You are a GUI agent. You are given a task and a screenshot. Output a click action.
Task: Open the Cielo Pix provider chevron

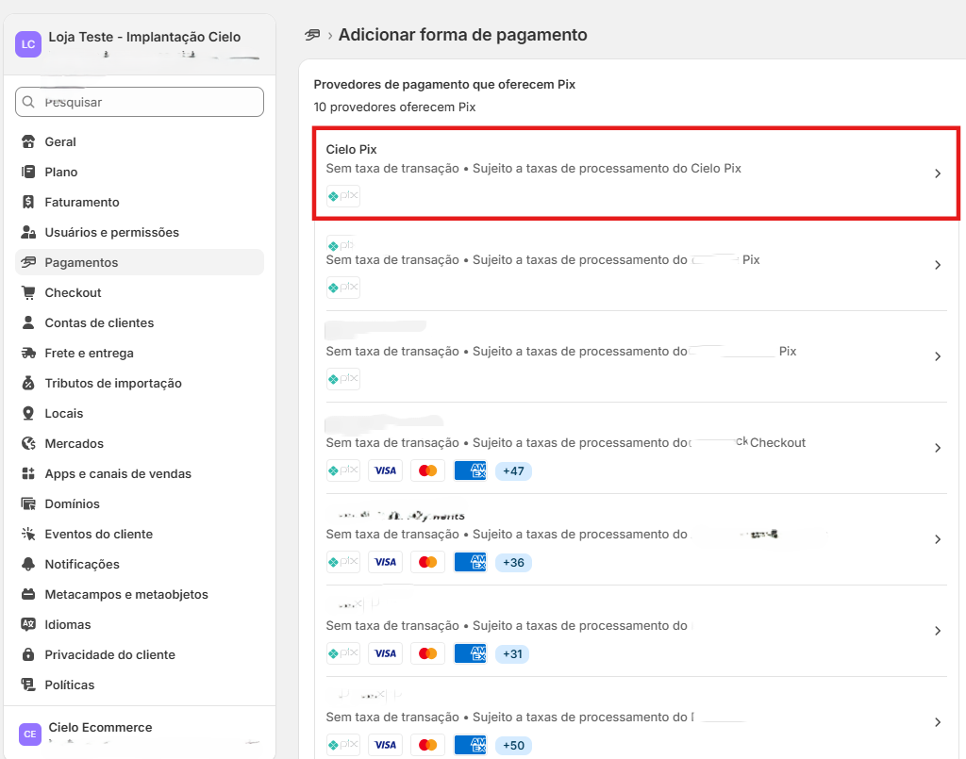point(938,173)
